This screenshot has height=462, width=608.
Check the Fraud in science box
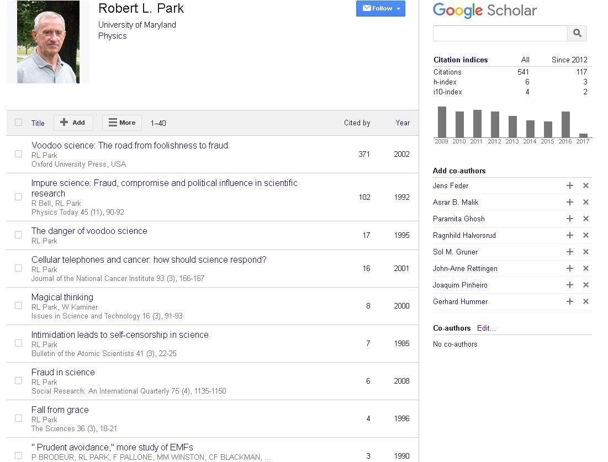pos(18,381)
